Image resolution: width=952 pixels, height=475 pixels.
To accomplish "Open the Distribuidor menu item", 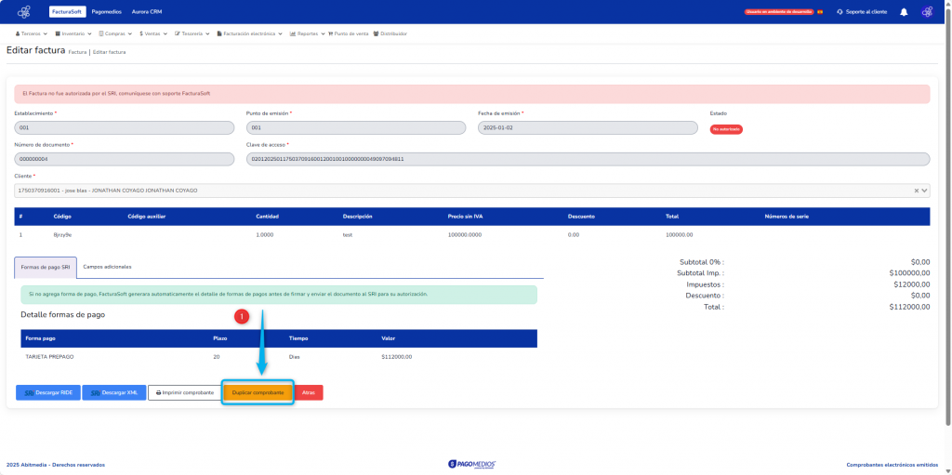I will pyautogui.click(x=391, y=33).
